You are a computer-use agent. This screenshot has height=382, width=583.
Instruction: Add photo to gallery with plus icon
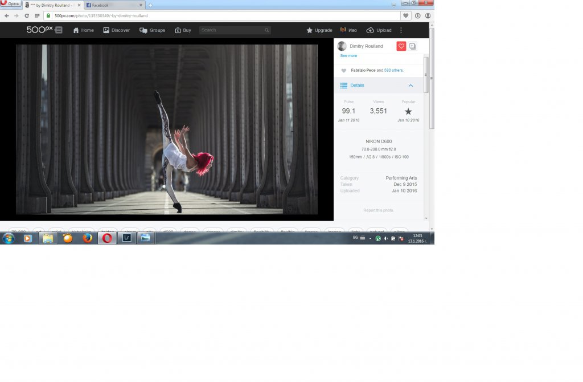tap(412, 46)
